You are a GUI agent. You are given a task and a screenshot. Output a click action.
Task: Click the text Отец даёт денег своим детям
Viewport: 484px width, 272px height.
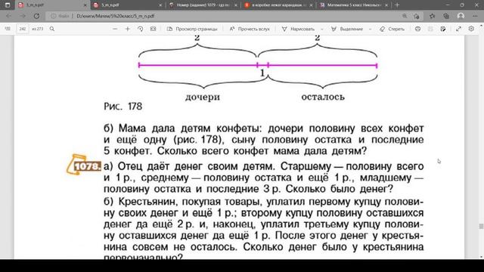pyautogui.click(x=196, y=166)
